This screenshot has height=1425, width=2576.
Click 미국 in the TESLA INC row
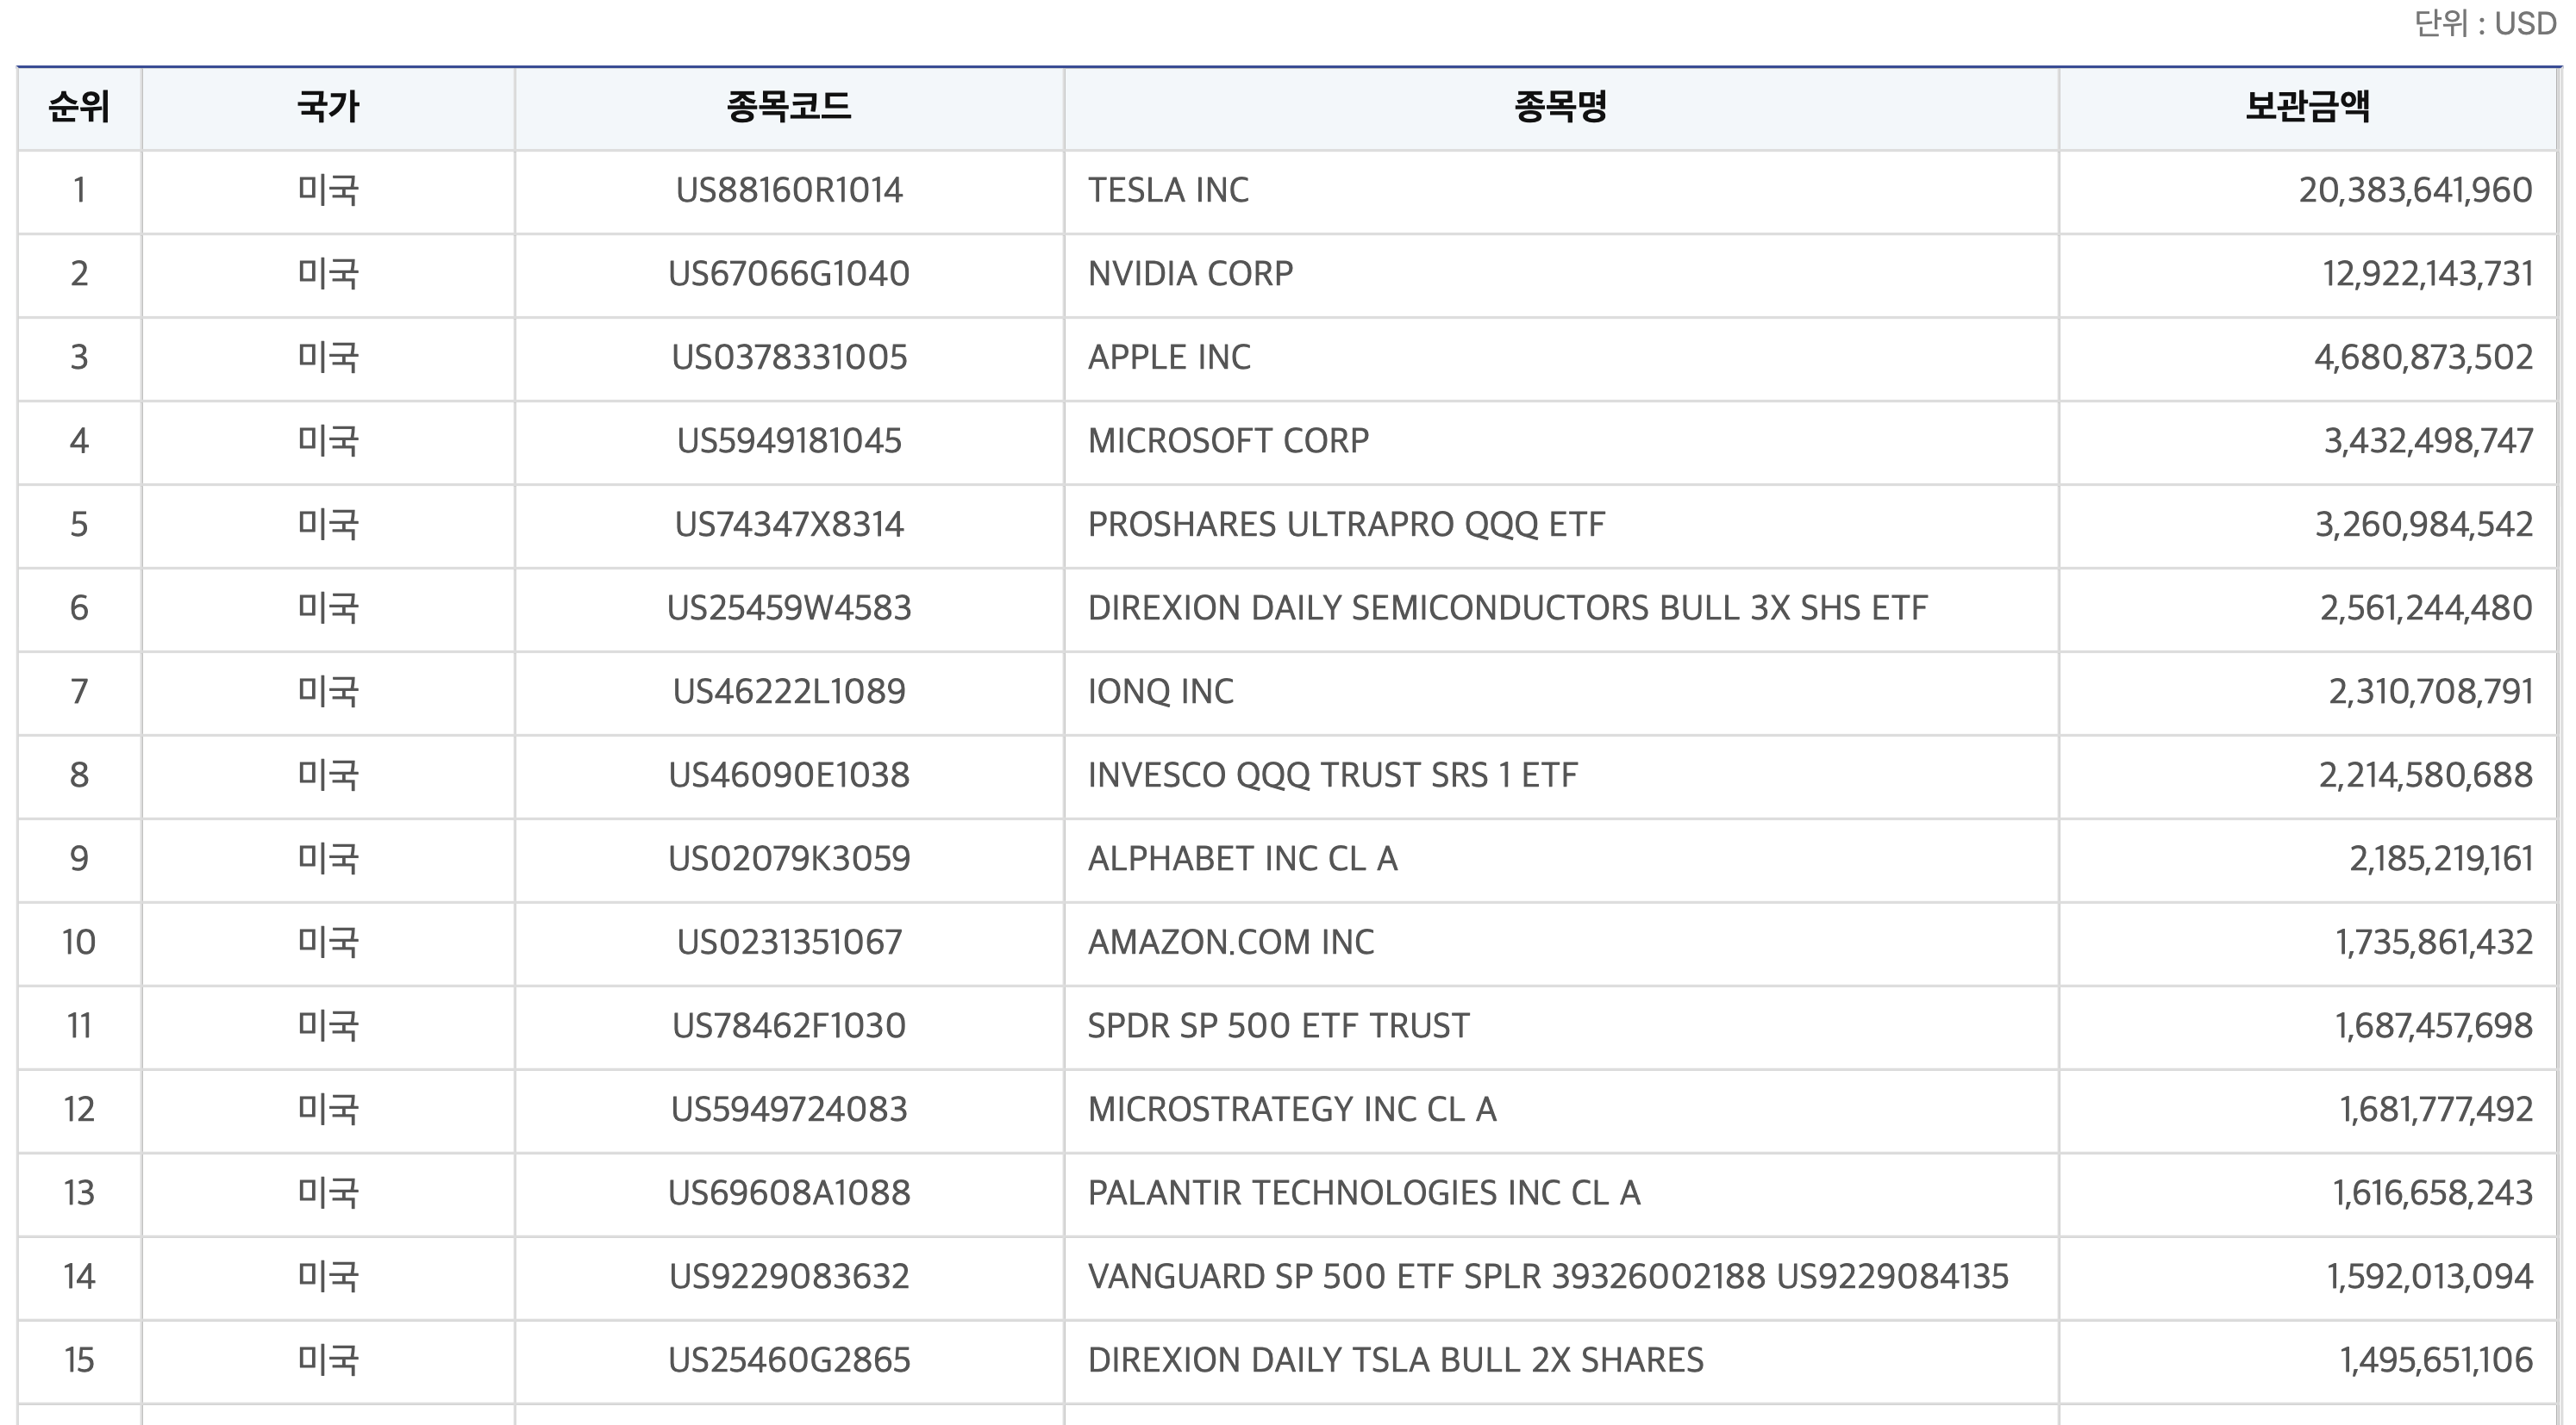pos(328,190)
